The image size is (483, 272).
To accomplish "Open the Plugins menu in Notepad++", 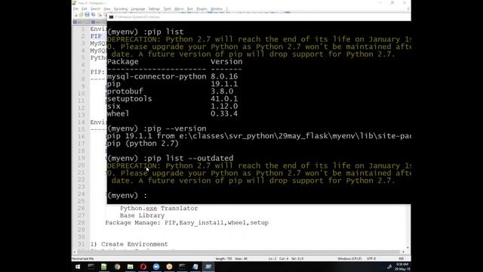I will tap(202, 9).
